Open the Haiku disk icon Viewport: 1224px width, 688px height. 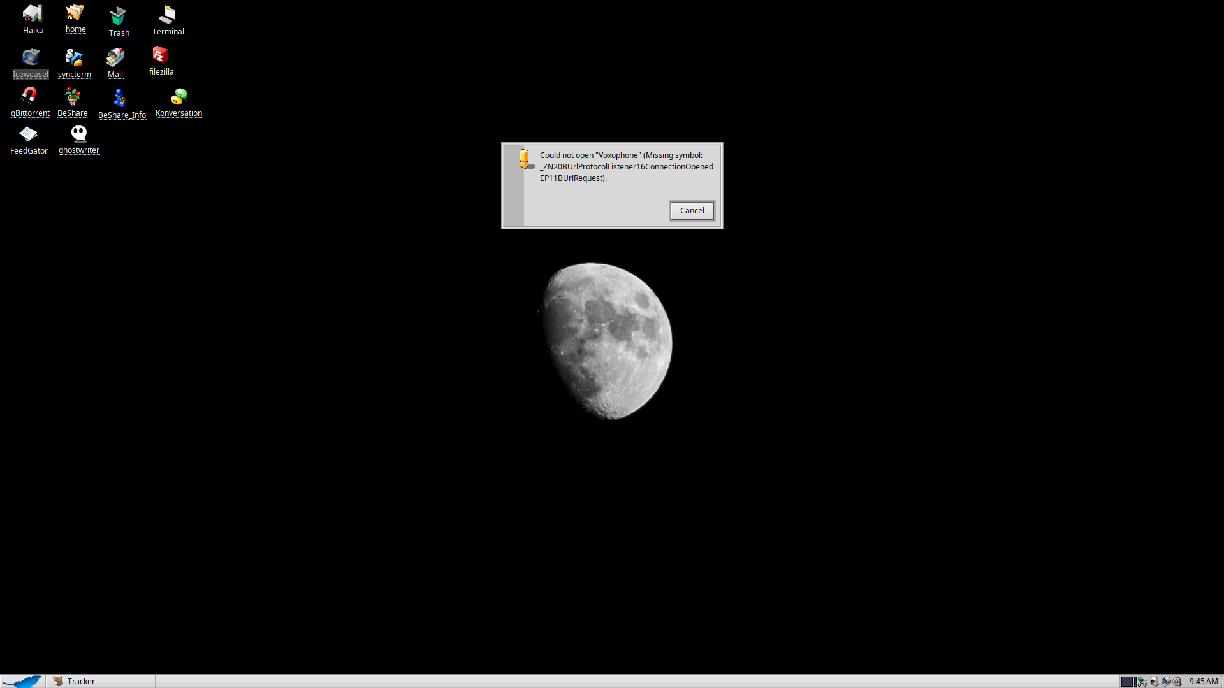coord(33,14)
